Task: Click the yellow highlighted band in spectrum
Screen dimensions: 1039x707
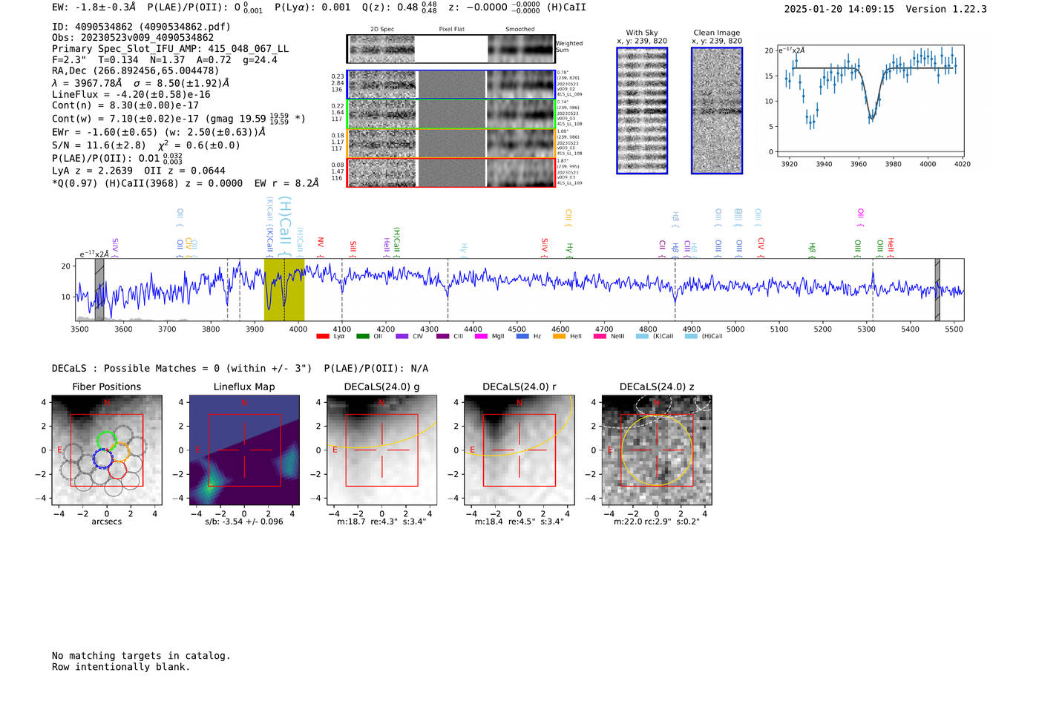Action: click(x=284, y=289)
